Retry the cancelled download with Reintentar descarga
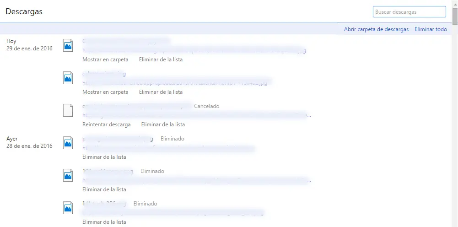The height and width of the screenshot is (227, 458). [x=106, y=124]
